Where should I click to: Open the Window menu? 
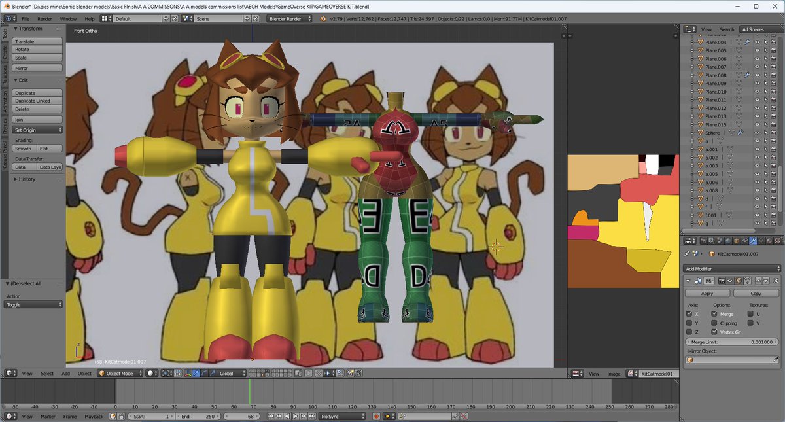(x=68, y=19)
